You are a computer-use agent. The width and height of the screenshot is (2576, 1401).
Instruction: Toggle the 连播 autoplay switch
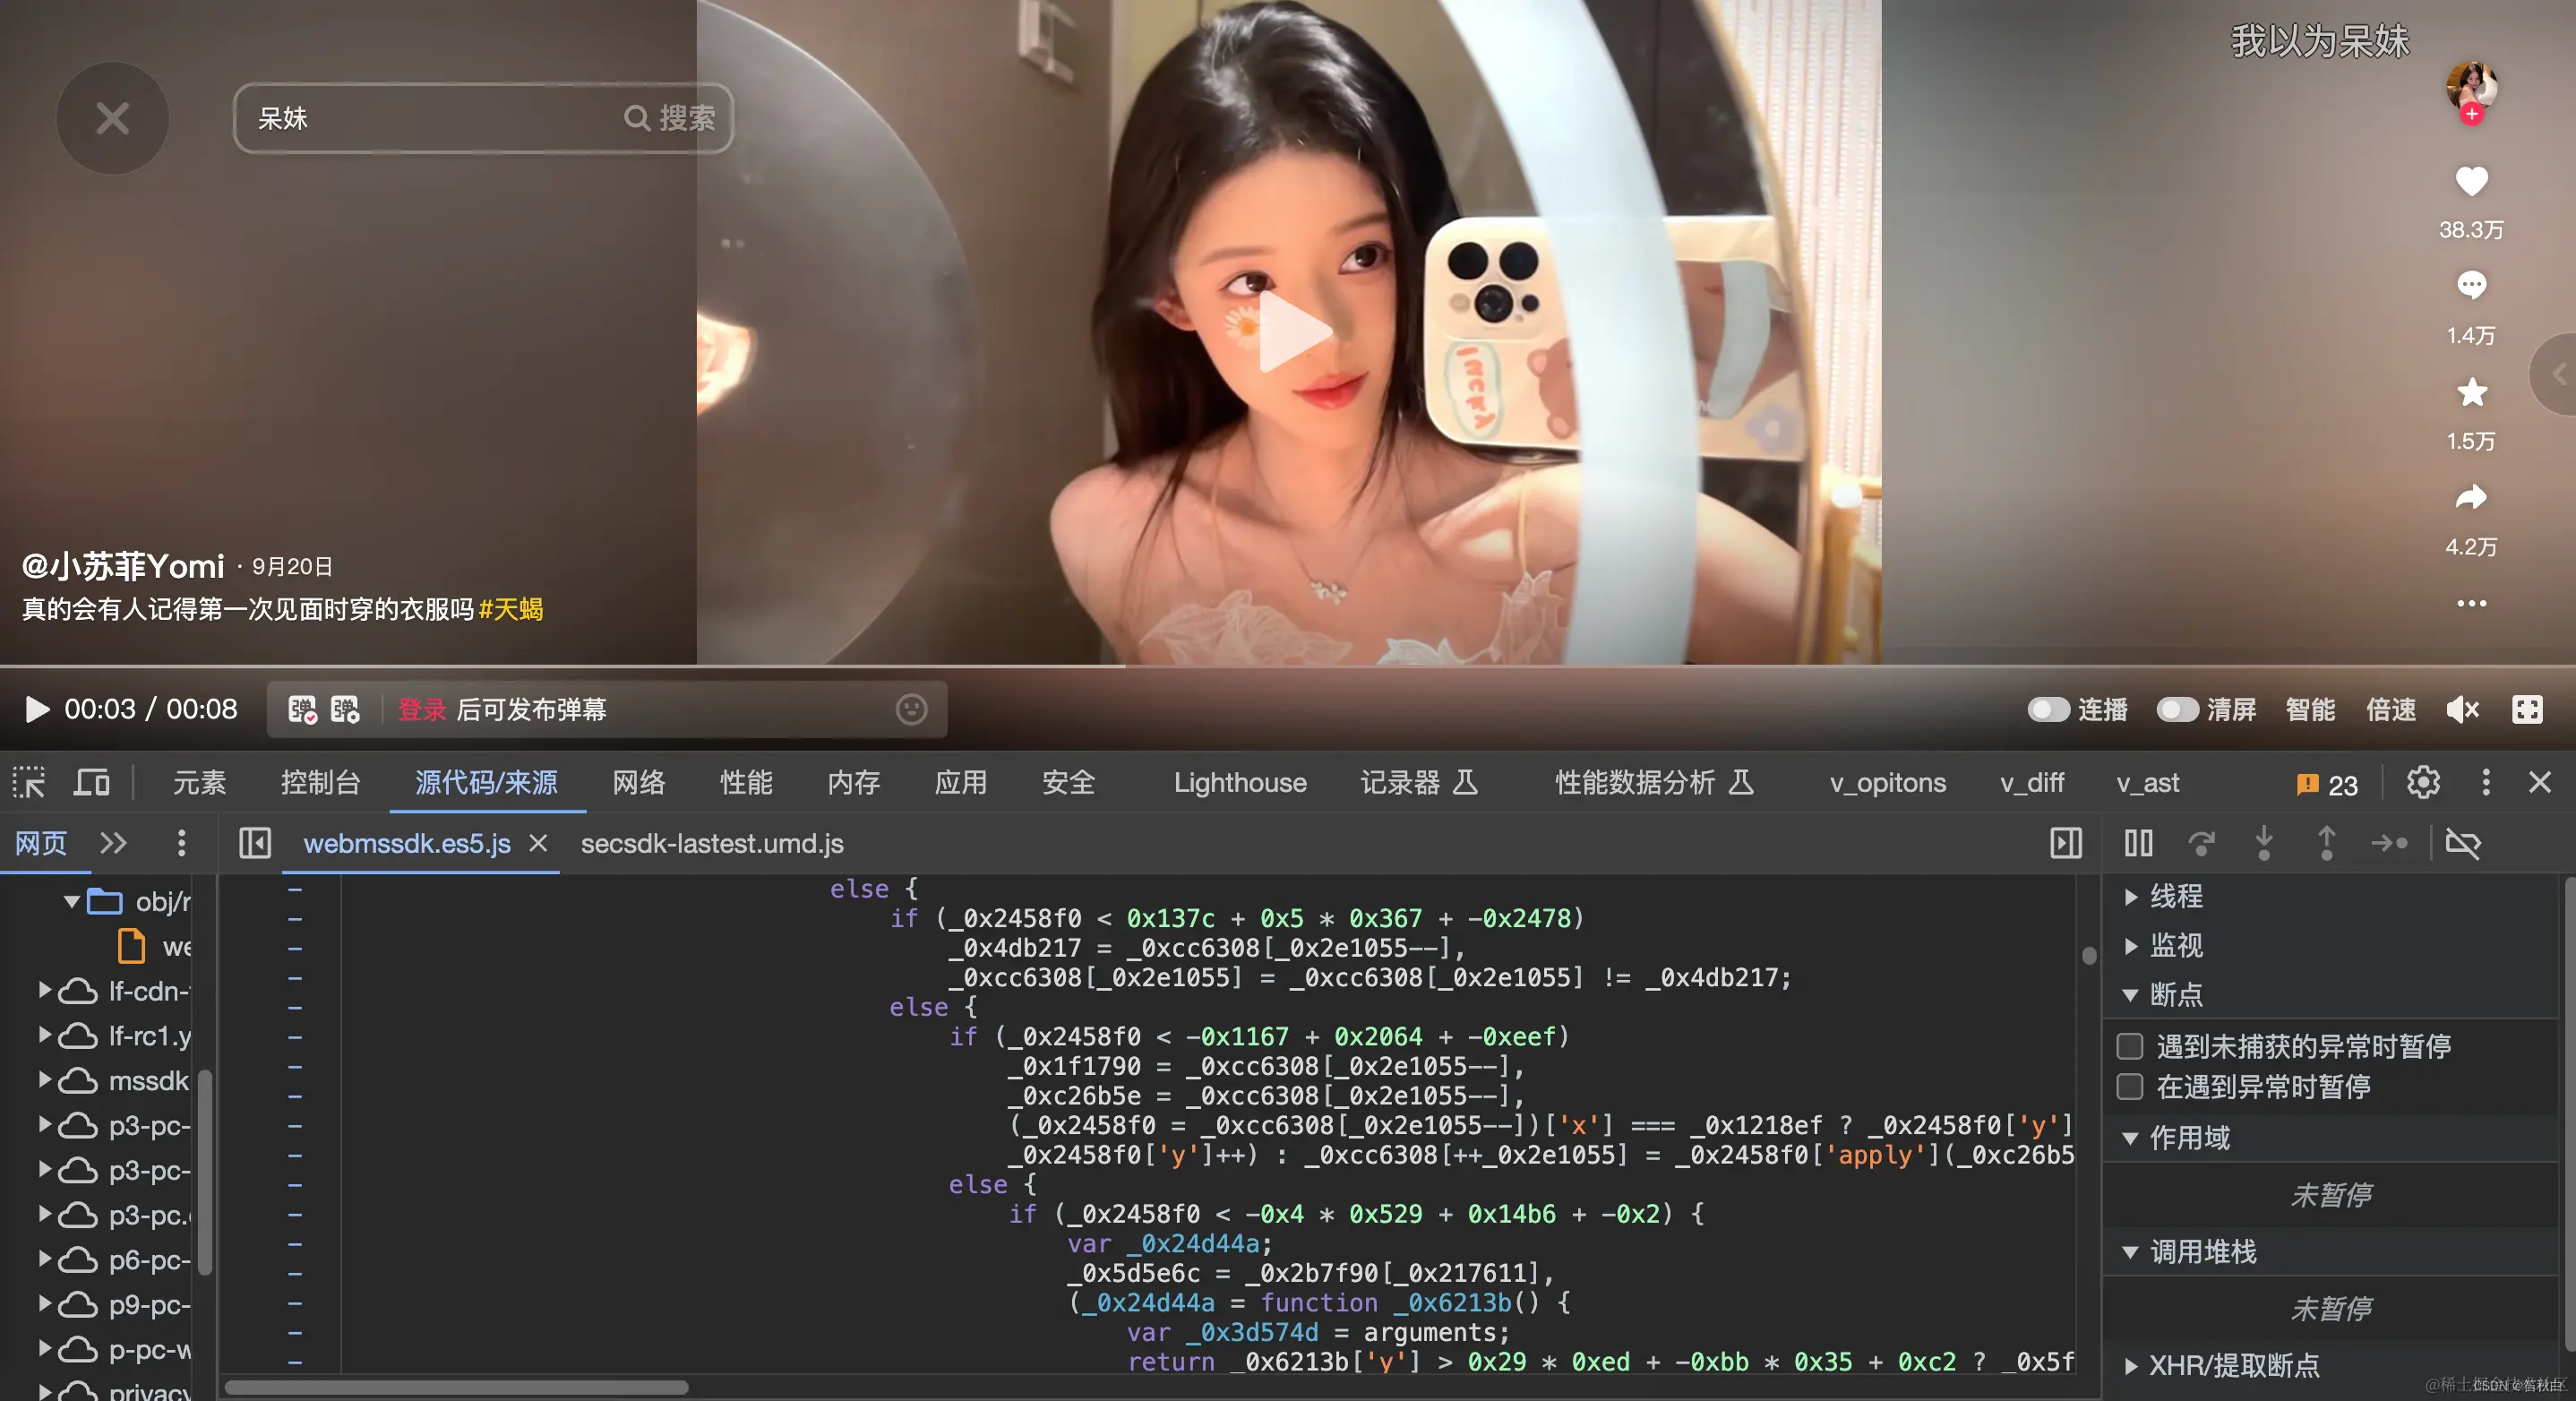(2048, 710)
